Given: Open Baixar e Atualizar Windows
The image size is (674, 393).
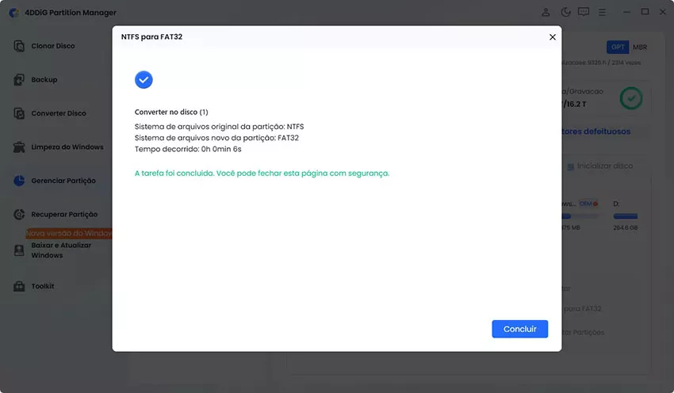Looking at the screenshot, I should pos(61,250).
